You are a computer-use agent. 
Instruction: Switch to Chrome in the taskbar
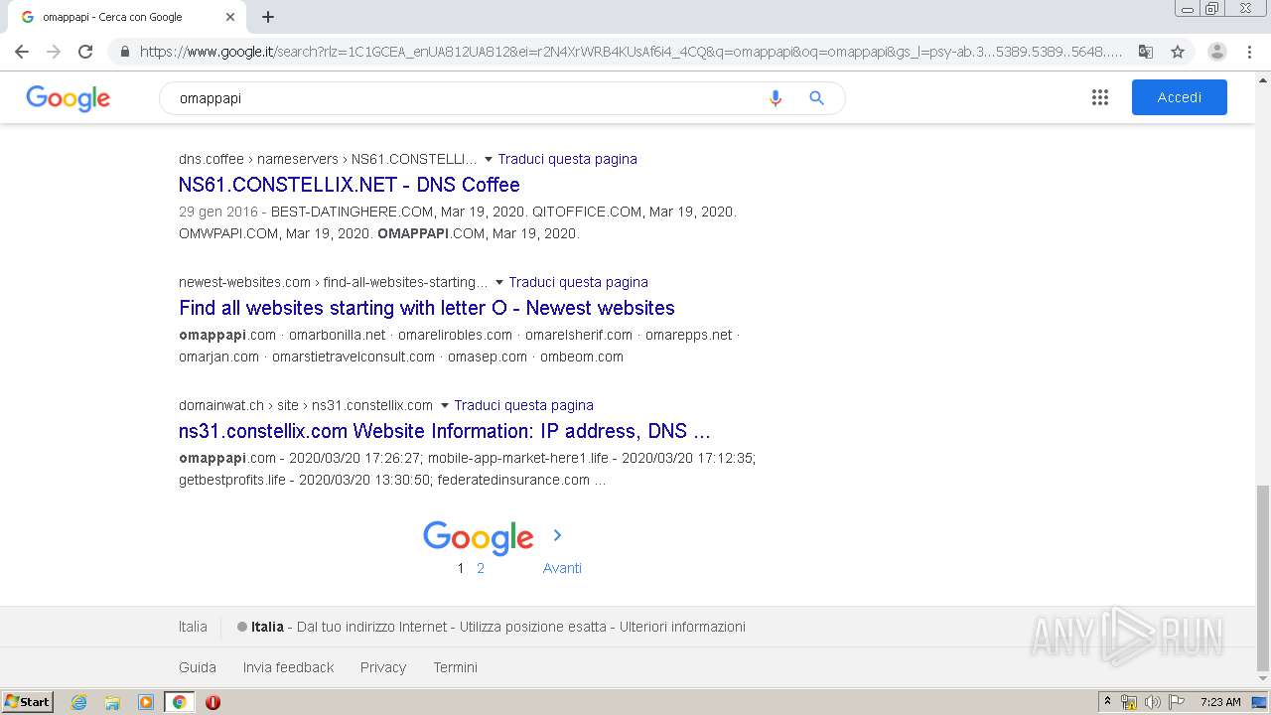pyautogui.click(x=180, y=702)
